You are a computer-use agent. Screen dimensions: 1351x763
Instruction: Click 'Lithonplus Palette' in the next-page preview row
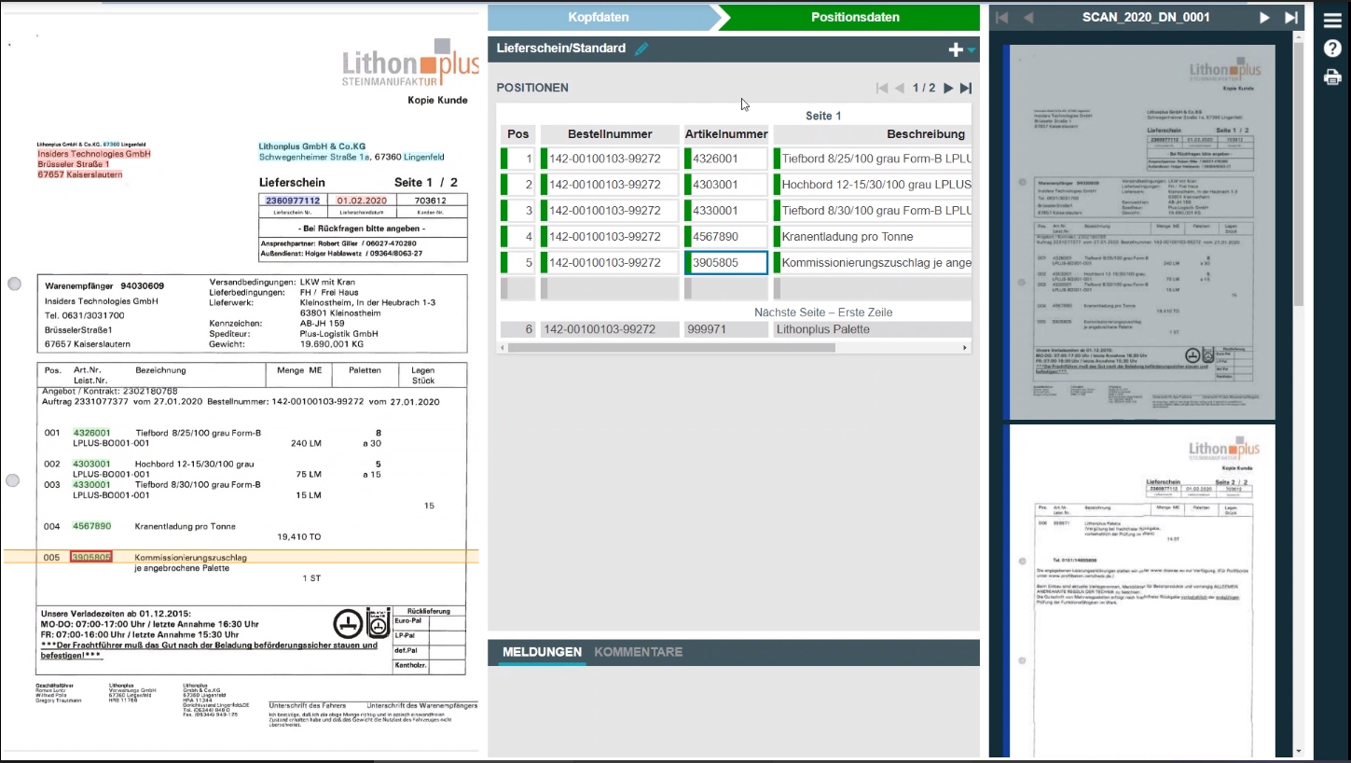click(x=822, y=329)
